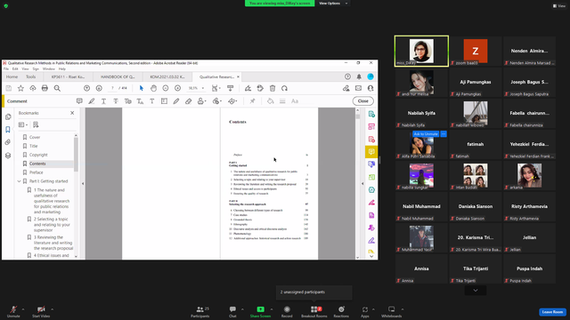This screenshot has height=320, width=570.
Task: Expand caret next to Whiteboards
Action: click(403, 309)
